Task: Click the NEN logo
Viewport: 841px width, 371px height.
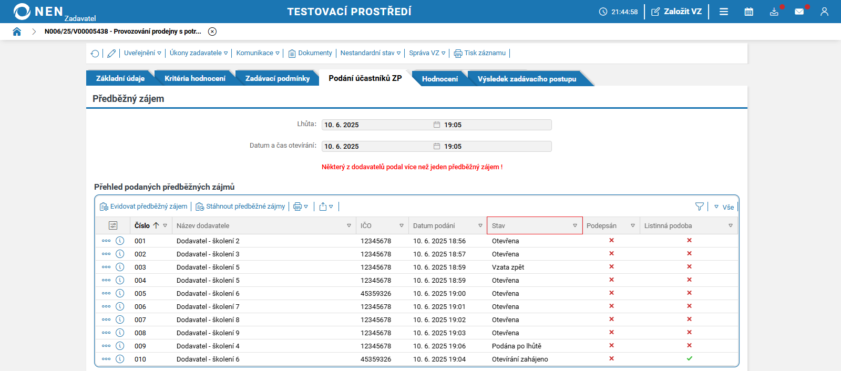Action: click(x=38, y=12)
